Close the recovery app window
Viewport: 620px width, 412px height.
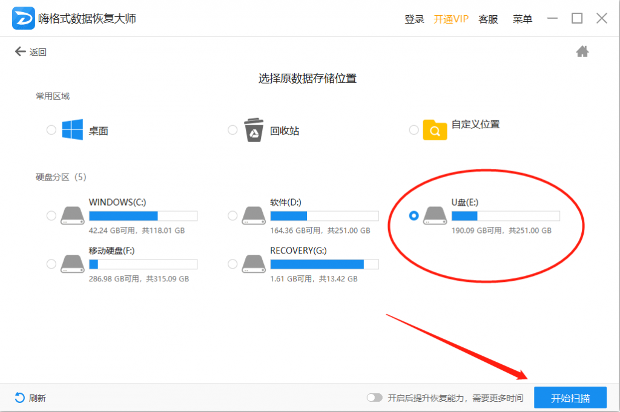pyautogui.click(x=602, y=18)
